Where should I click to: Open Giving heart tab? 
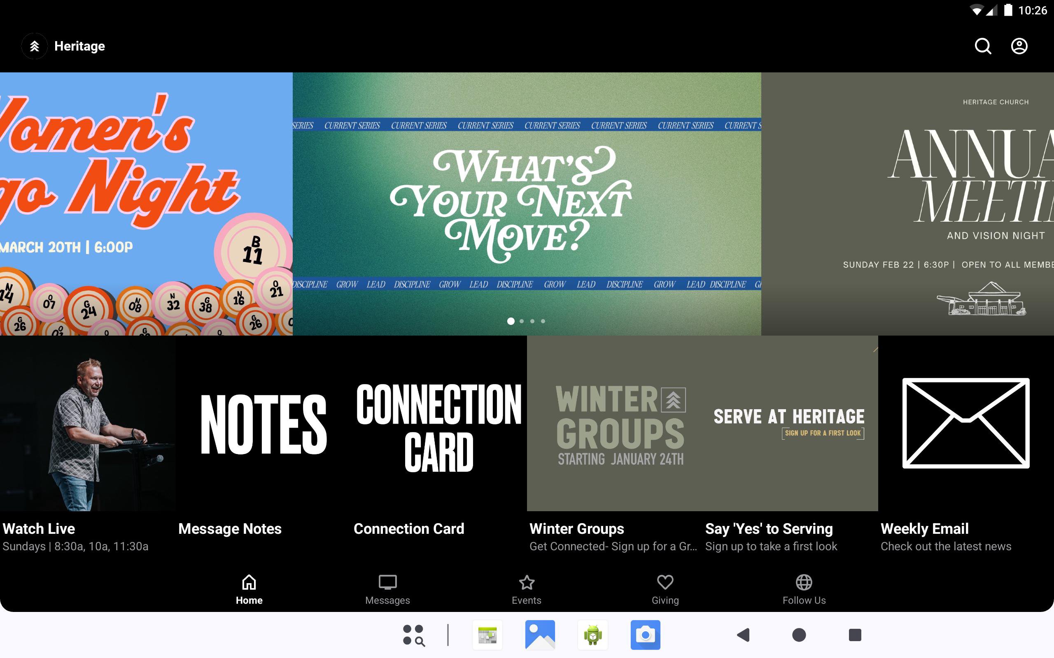665,590
